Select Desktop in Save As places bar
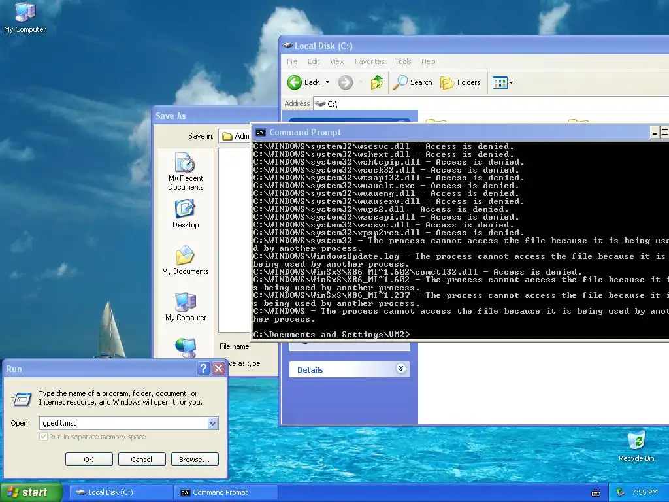The height and width of the screenshot is (502, 669). (186, 214)
